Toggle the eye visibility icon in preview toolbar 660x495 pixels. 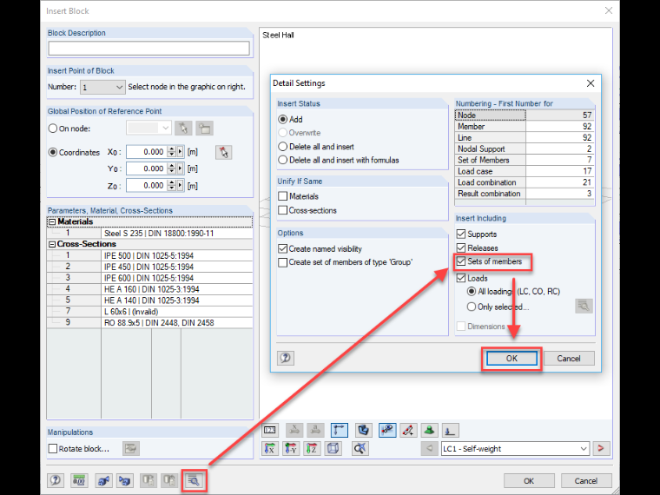pos(387,430)
